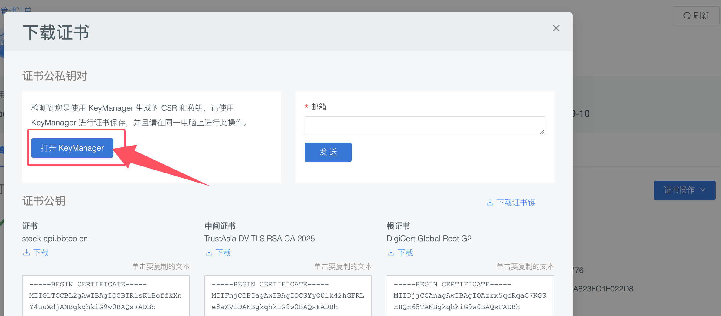Click 下载 text link for 根证书
This screenshot has width=721, height=316.
[405, 252]
